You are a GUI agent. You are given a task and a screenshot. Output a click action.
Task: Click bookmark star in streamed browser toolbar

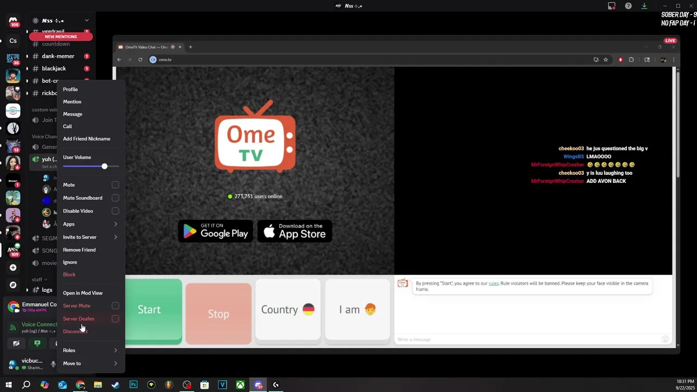(x=606, y=59)
